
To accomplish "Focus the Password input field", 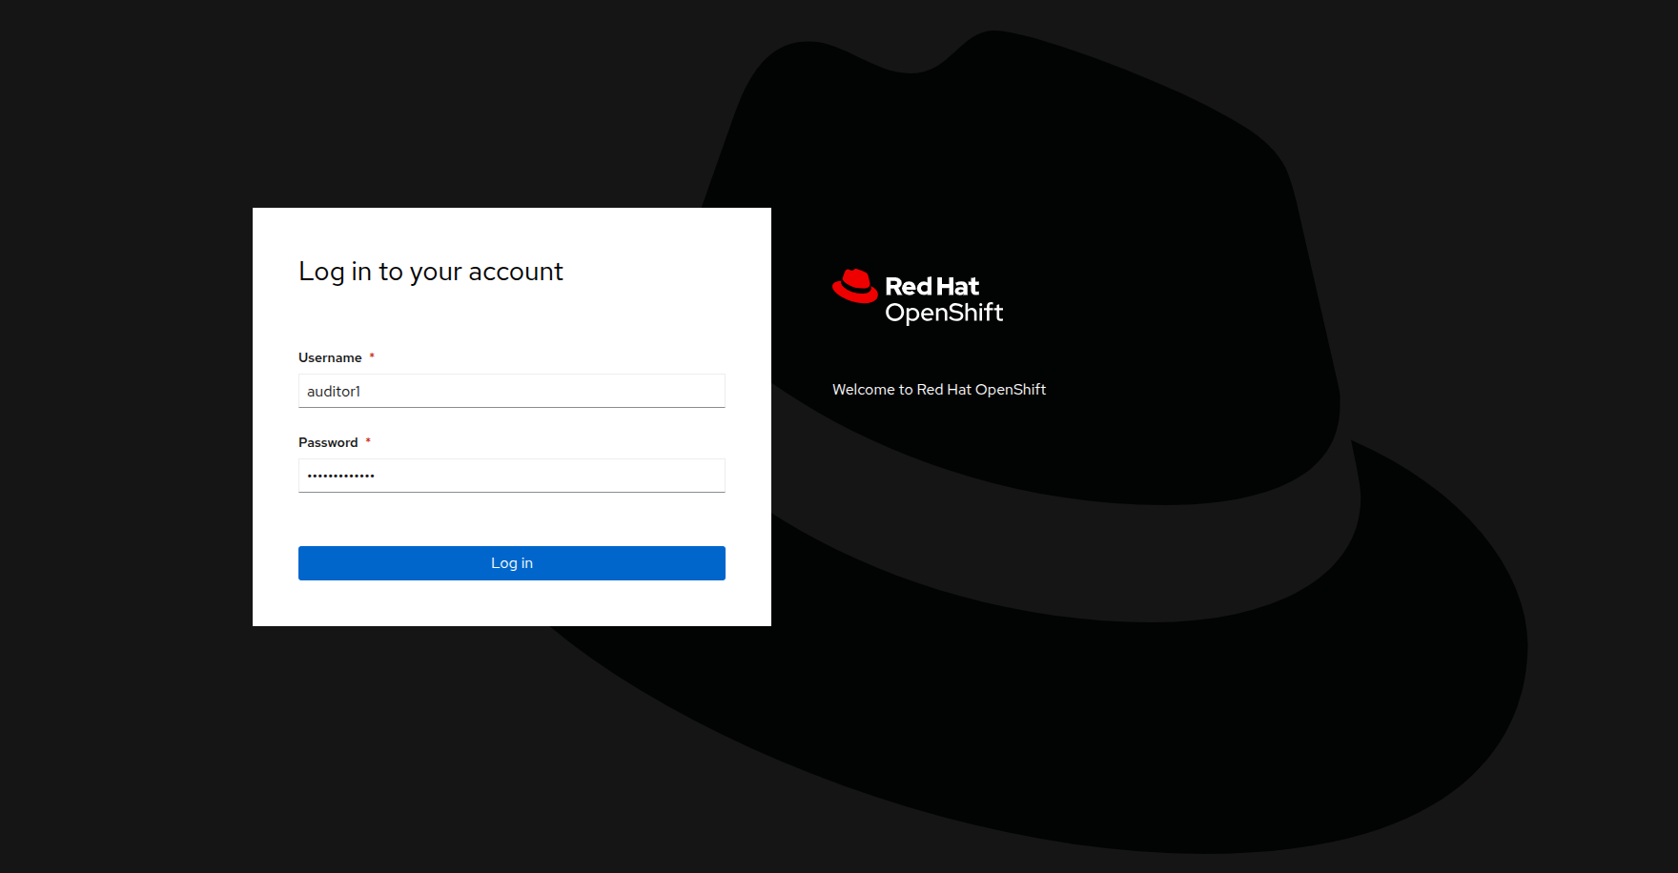I will tap(512, 476).
